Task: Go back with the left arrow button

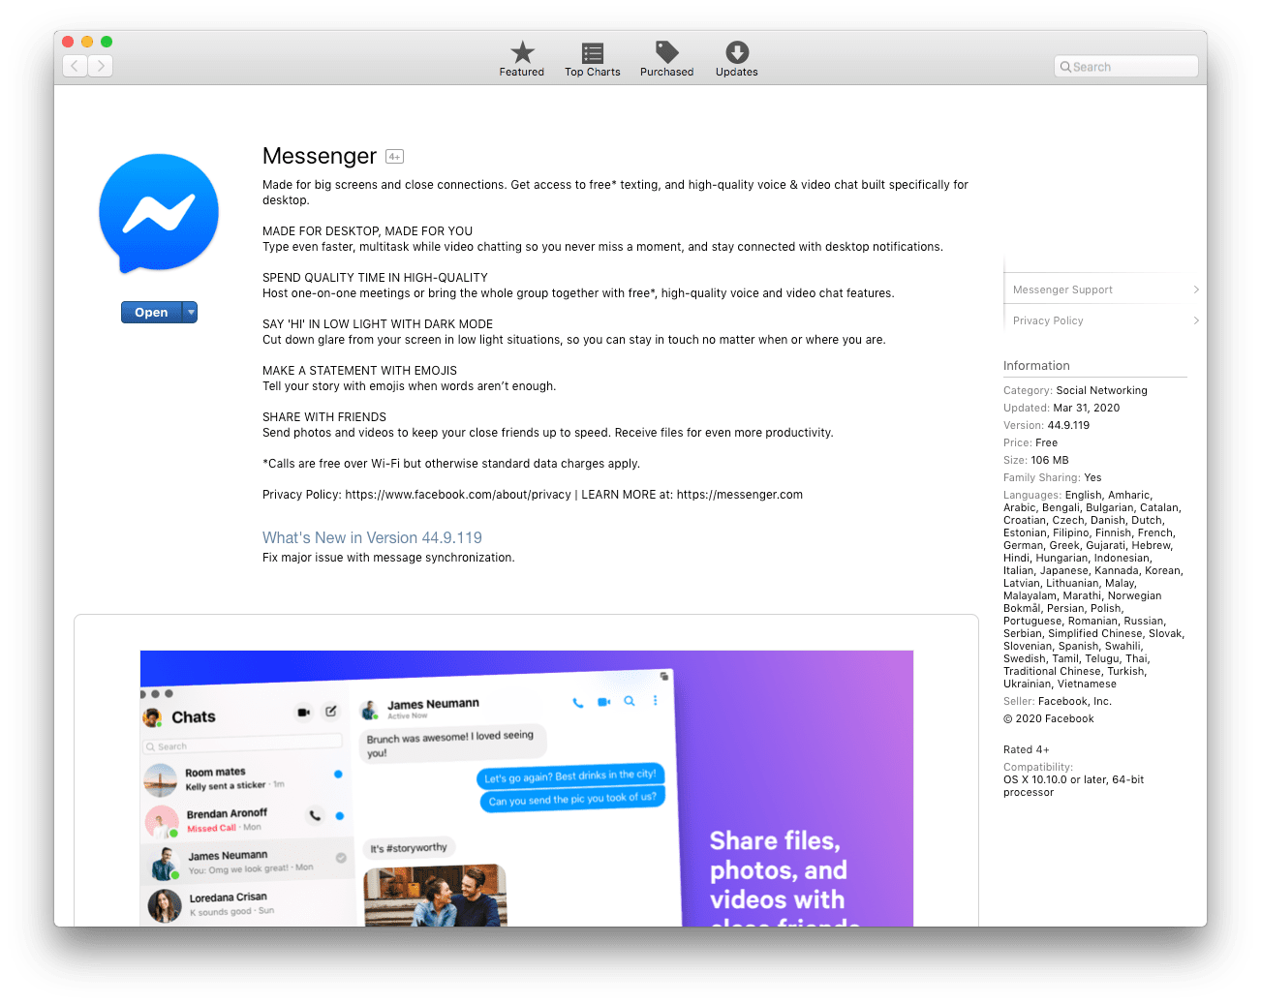Action: pos(76,66)
